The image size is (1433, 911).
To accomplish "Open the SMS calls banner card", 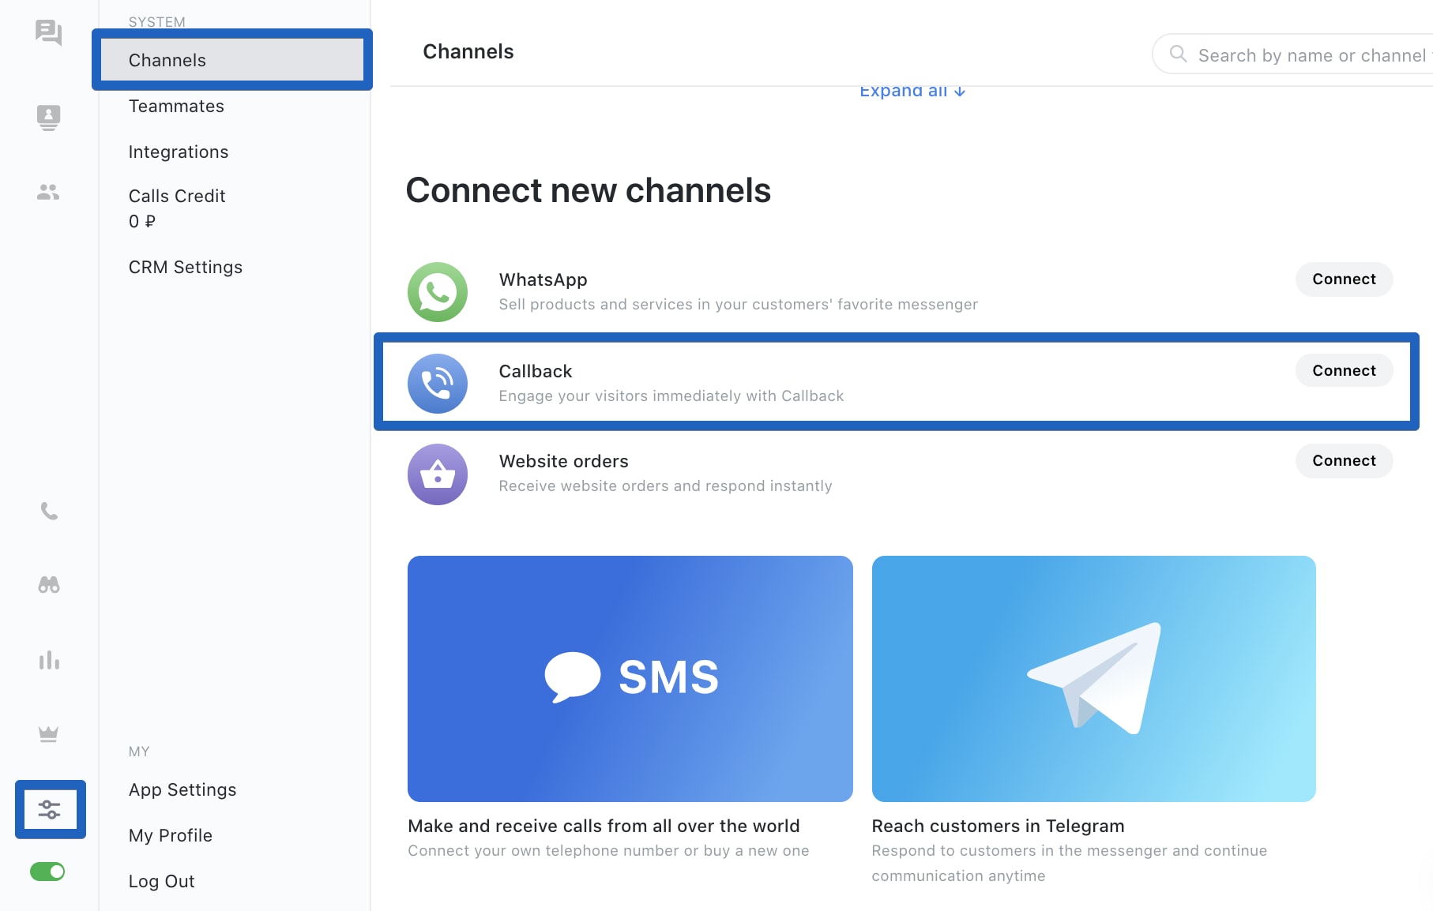I will coord(630,677).
